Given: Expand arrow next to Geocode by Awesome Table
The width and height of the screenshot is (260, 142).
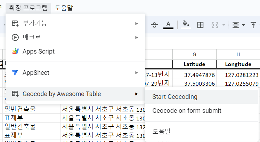Looking at the screenshot, I should pos(137,94).
